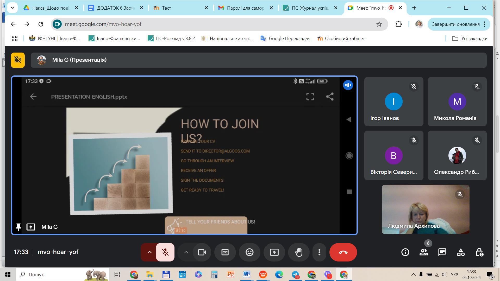Open the emoji reactions panel

(249, 252)
